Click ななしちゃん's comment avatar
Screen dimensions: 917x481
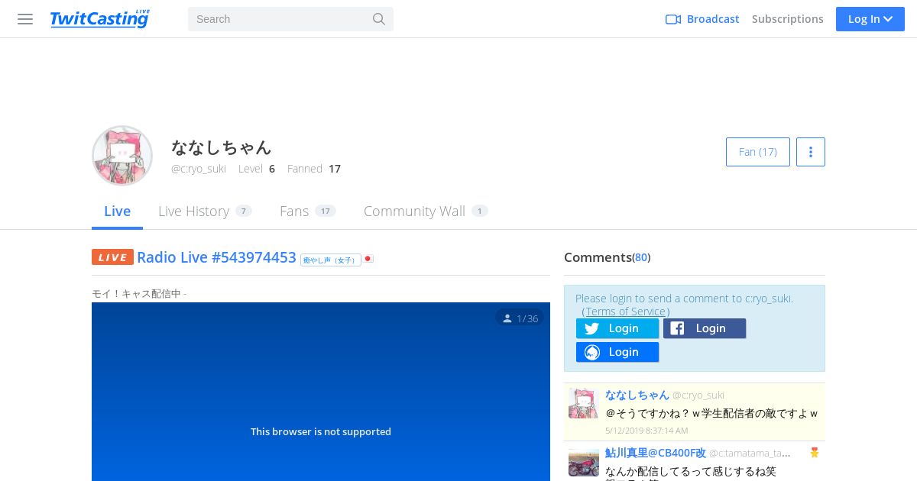click(584, 403)
